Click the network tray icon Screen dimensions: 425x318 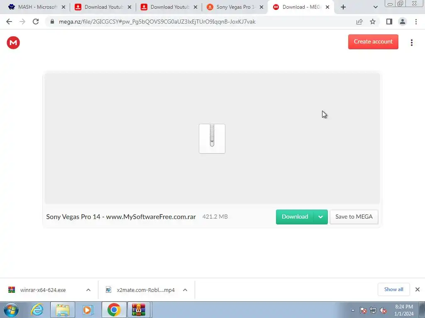click(x=373, y=310)
